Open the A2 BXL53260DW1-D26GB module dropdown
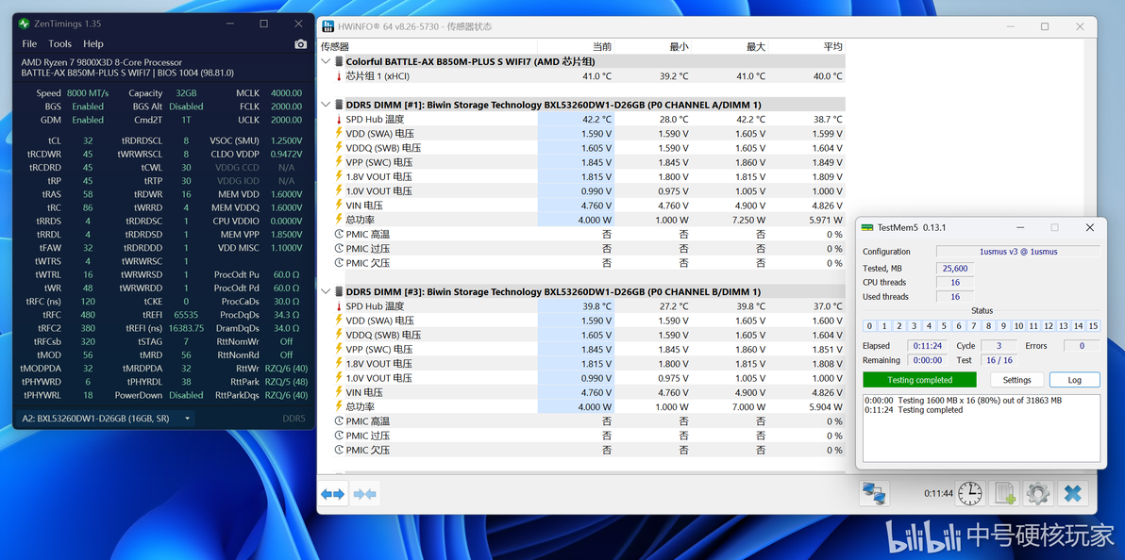This screenshot has width=1125, height=560. tap(105, 418)
